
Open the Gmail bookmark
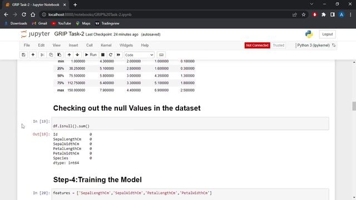click(39, 23)
